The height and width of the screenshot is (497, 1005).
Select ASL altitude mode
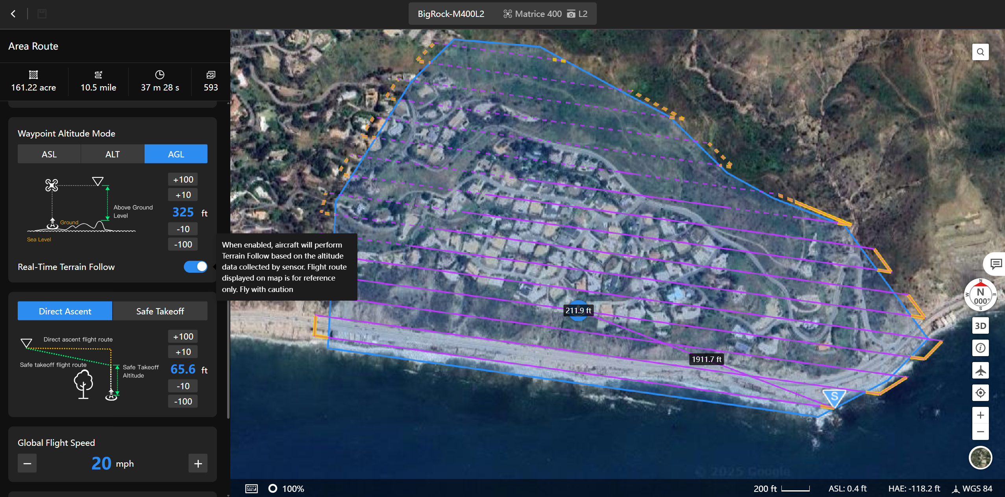click(x=49, y=154)
